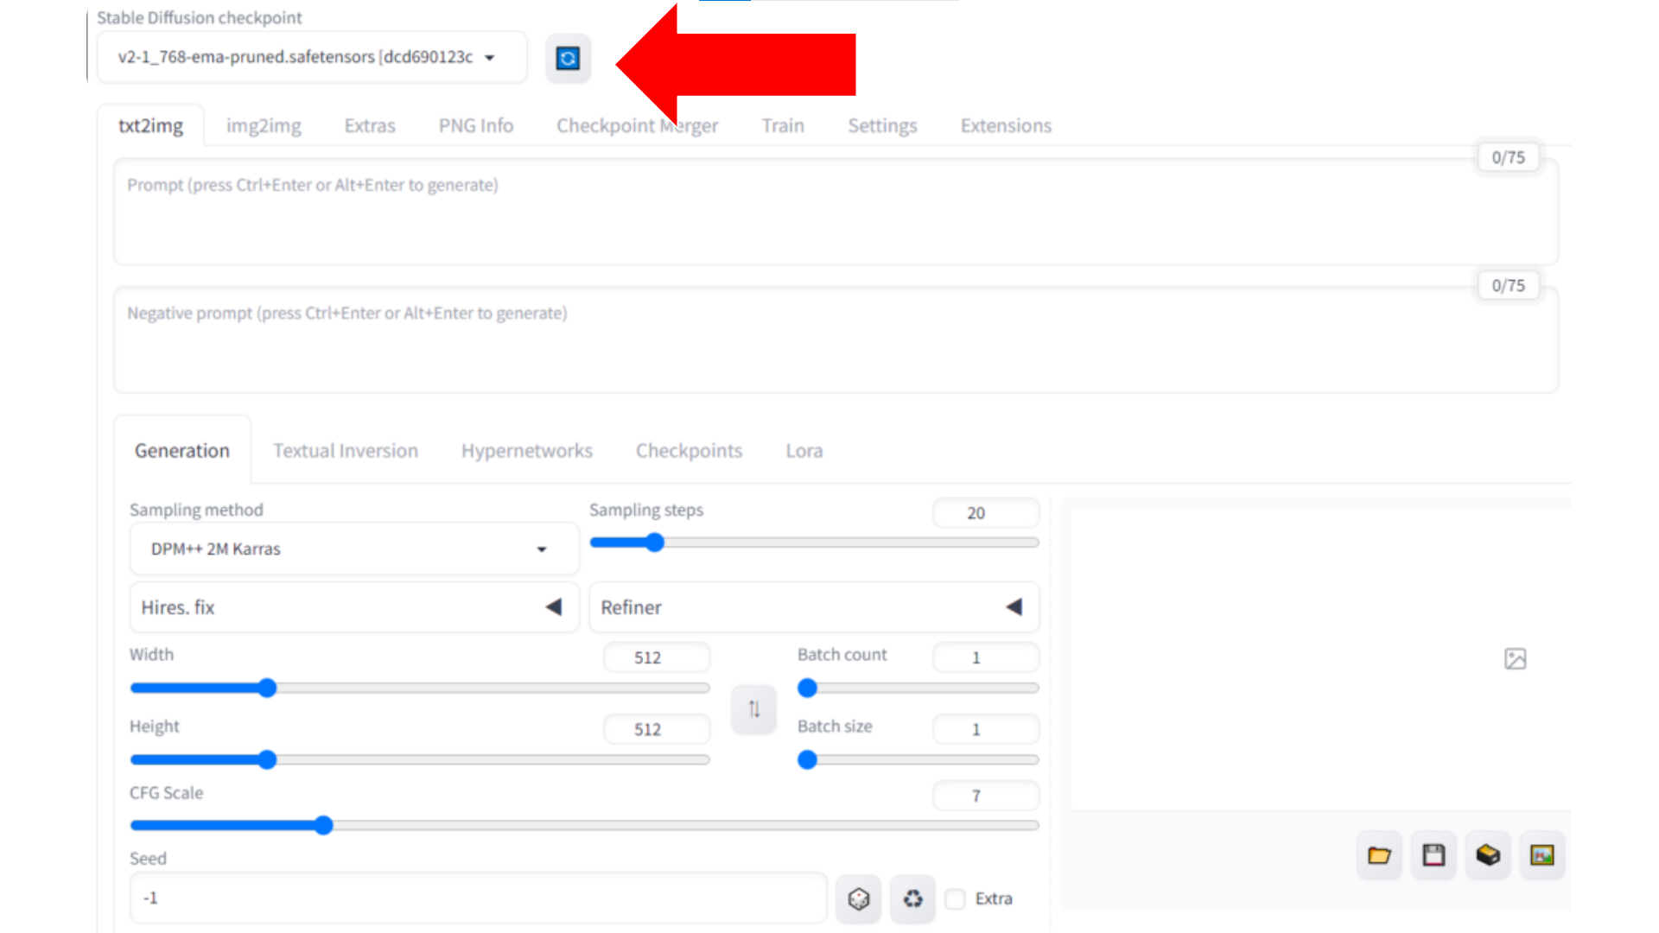Click the floppy disk save image icon

click(x=1433, y=855)
